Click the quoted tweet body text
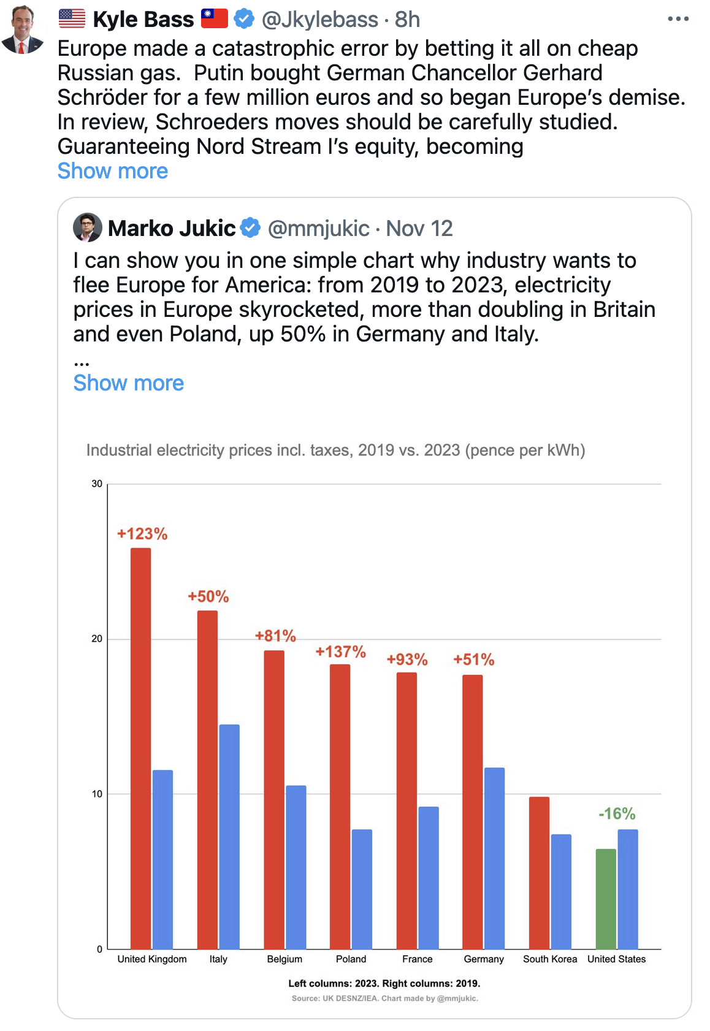 click(x=362, y=297)
